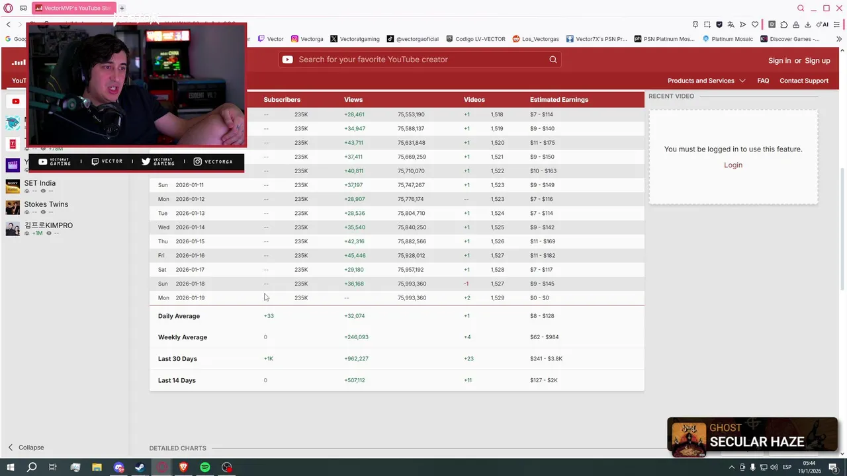Click the Last 30 Days summary row label
This screenshot has height=476, width=847.
(x=177, y=359)
